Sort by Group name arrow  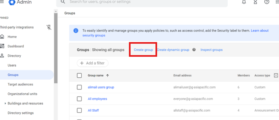coord(108,75)
